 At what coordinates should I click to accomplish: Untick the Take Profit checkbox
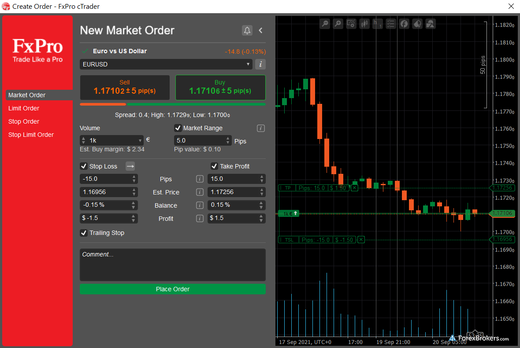[x=214, y=166]
